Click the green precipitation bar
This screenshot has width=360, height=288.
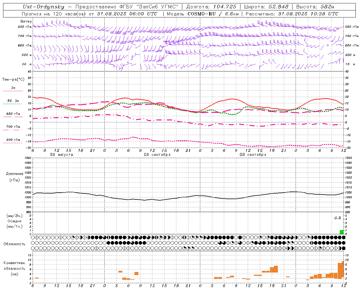(342, 232)
